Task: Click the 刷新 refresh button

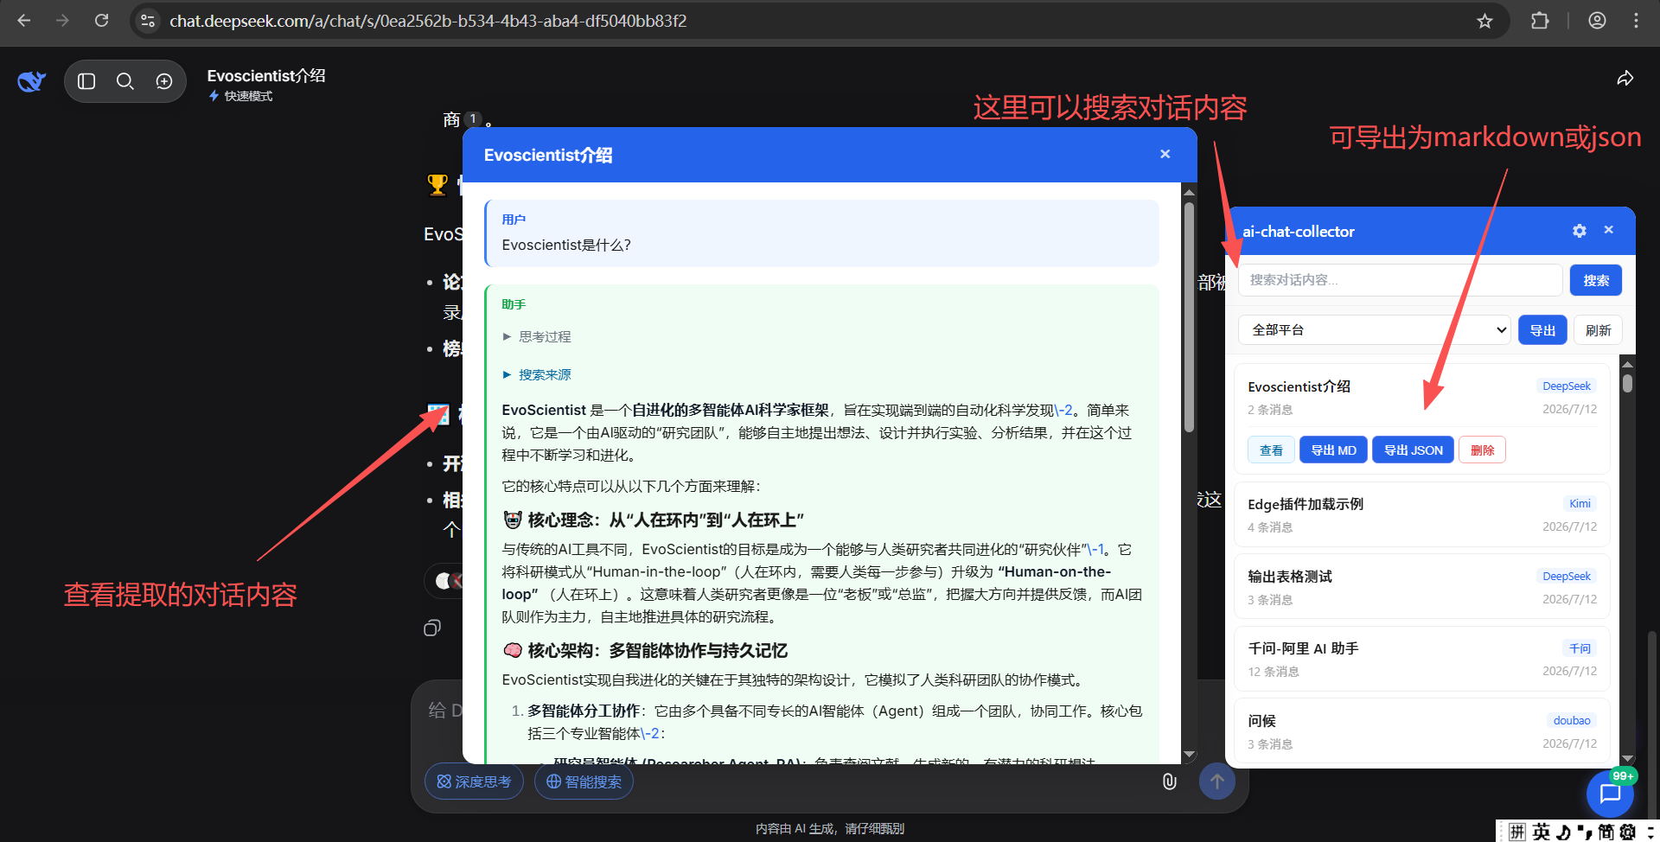Action: (x=1598, y=330)
